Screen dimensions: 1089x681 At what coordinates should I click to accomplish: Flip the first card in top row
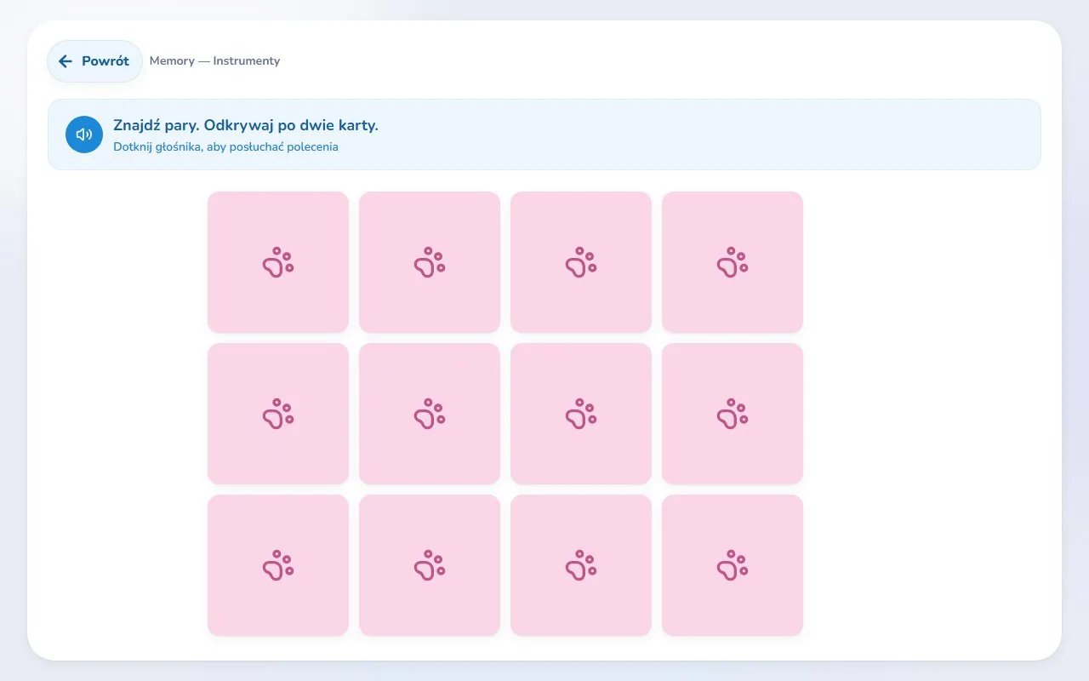tap(278, 262)
